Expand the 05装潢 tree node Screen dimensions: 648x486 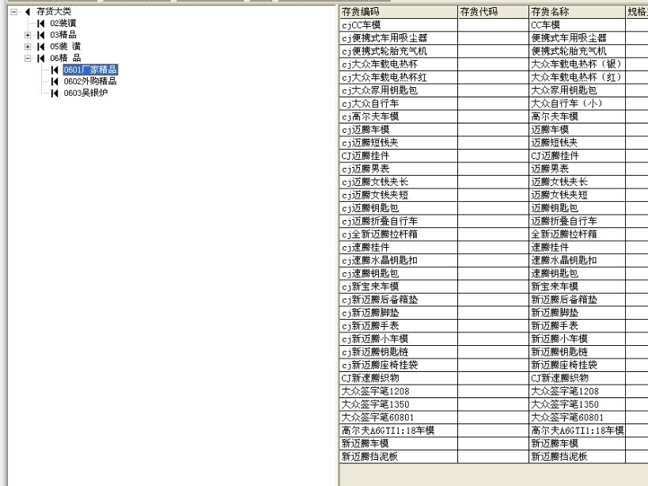[x=28, y=47]
